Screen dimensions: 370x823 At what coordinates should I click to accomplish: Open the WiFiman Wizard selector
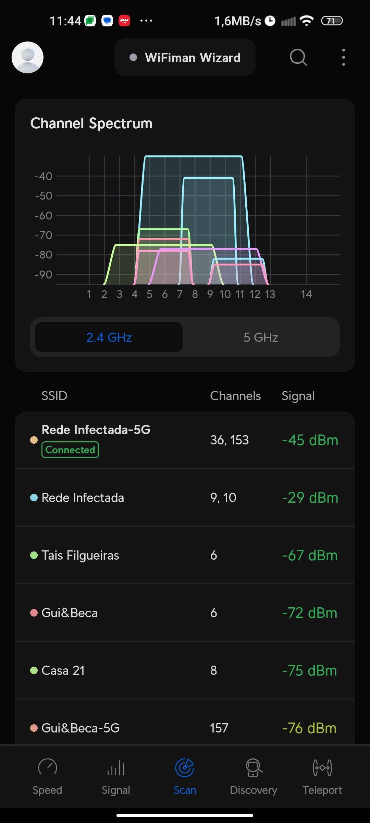[x=185, y=57]
